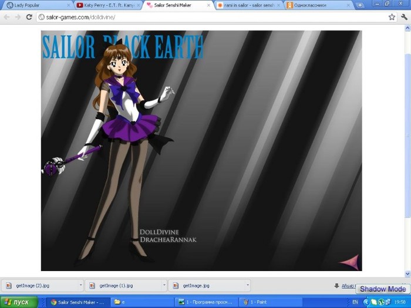Close the Lady Popular tab
The width and height of the screenshot is (411, 308).
pyautogui.click(x=68, y=5)
